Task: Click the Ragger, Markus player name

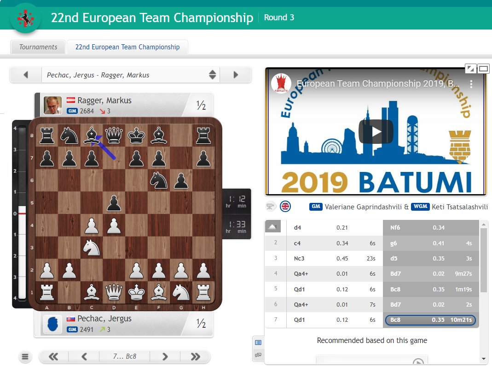Action: [104, 100]
